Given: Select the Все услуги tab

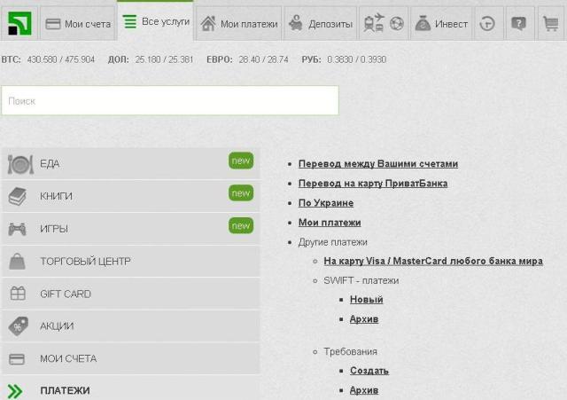Looking at the screenshot, I should point(156,21).
